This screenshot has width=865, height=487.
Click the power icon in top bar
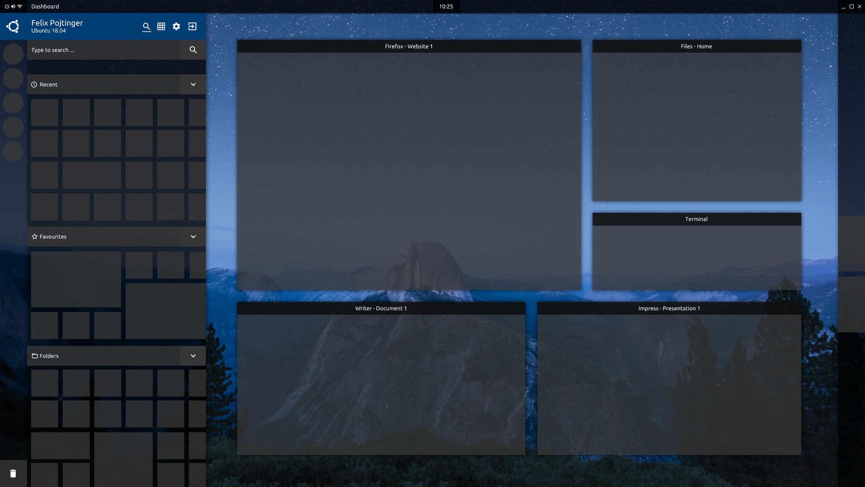click(7, 6)
